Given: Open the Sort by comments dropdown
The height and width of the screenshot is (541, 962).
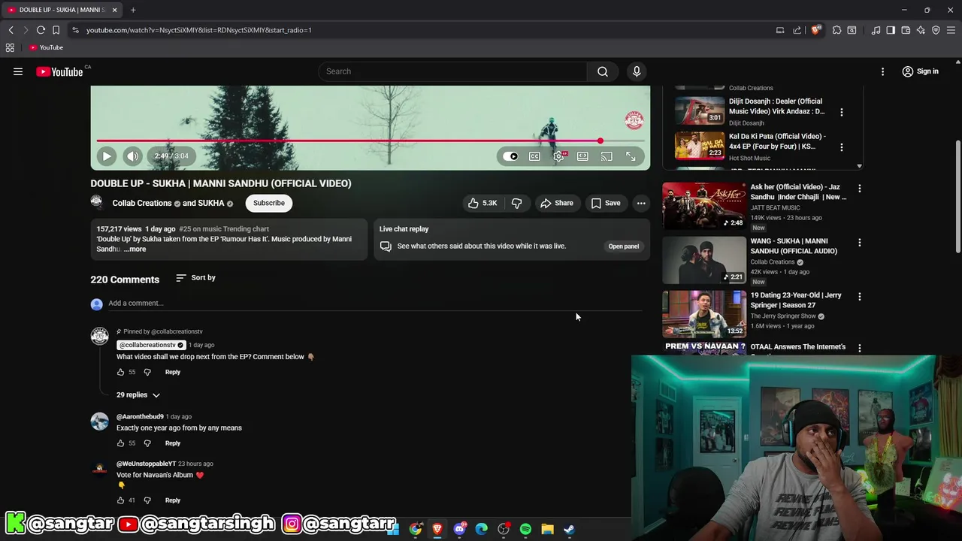Looking at the screenshot, I should point(195,278).
